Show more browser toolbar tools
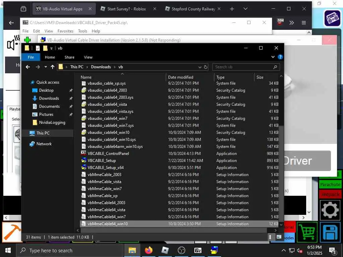Viewport: 343px width, 257px height. point(291,22)
